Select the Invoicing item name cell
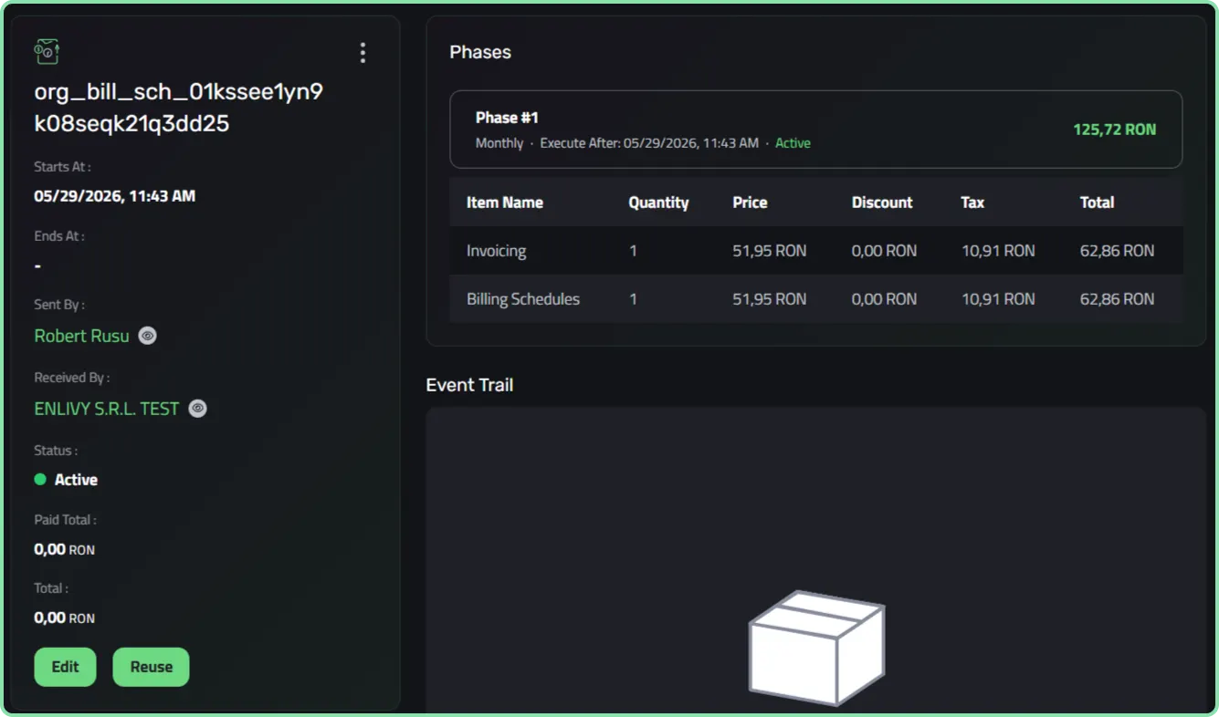This screenshot has height=717, width=1219. (496, 251)
